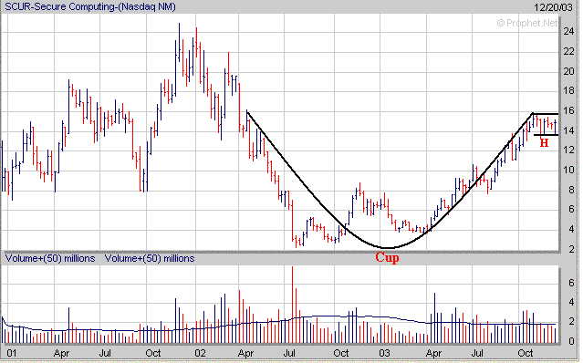Click the 14 value on price axis

(569, 130)
